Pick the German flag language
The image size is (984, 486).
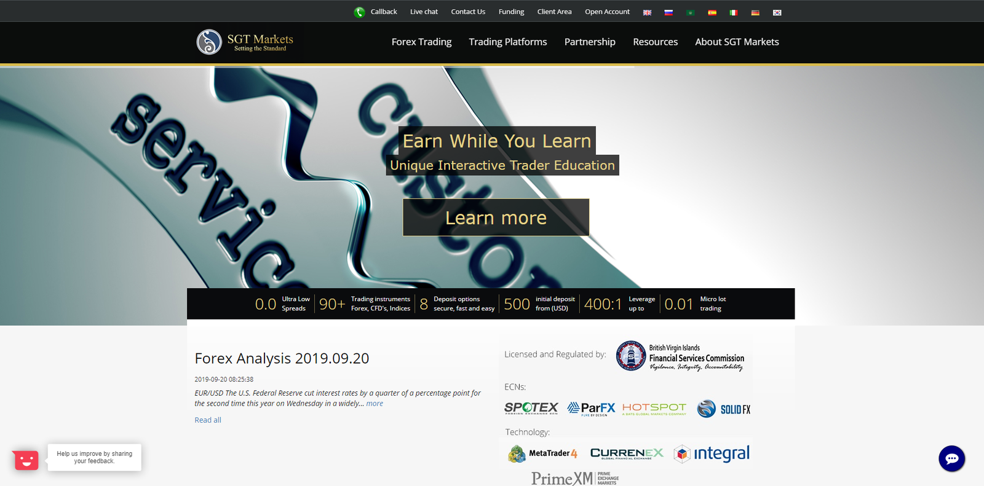click(755, 12)
